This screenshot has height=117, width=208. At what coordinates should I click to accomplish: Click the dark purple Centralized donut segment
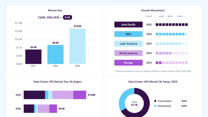point(147,104)
